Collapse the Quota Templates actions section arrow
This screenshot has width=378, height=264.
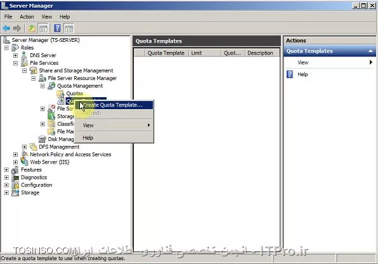click(x=370, y=51)
